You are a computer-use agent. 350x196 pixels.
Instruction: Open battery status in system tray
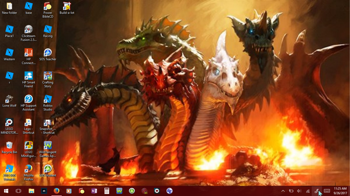[x=291, y=191]
